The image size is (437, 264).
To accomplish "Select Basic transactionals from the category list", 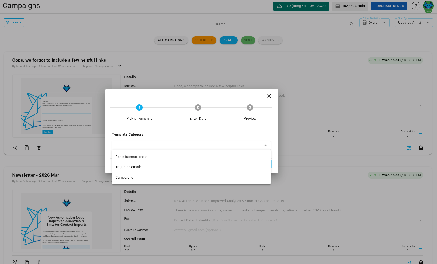I will (x=131, y=157).
